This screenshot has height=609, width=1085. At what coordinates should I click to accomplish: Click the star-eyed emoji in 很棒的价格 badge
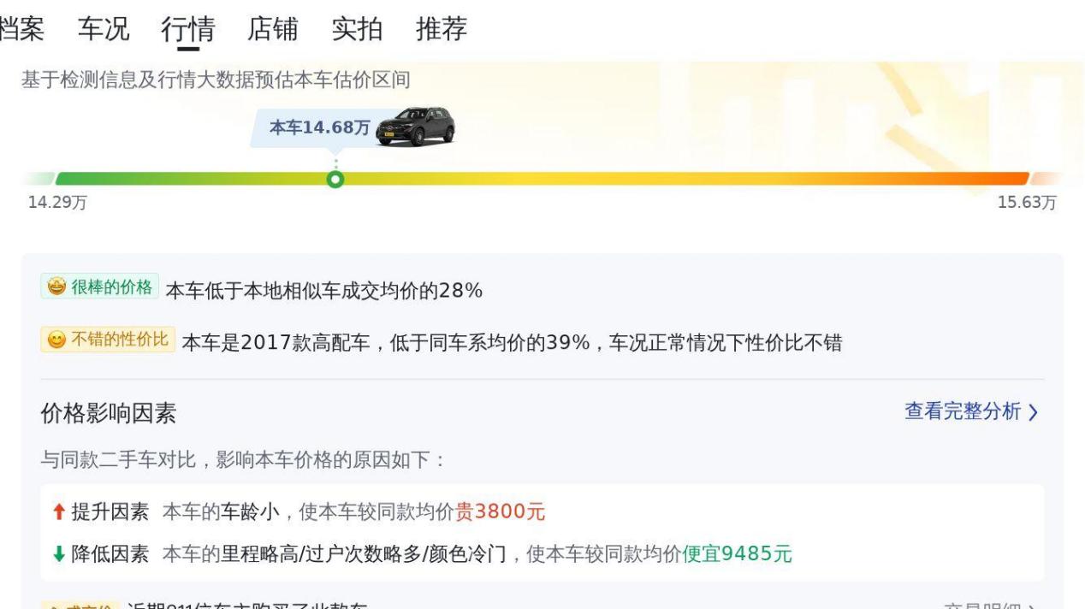[x=56, y=287]
